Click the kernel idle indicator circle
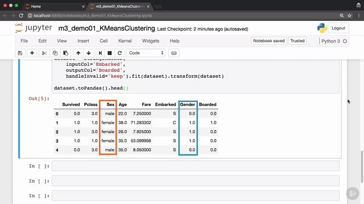This screenshot has height=204, width=364. coord(345,41)
